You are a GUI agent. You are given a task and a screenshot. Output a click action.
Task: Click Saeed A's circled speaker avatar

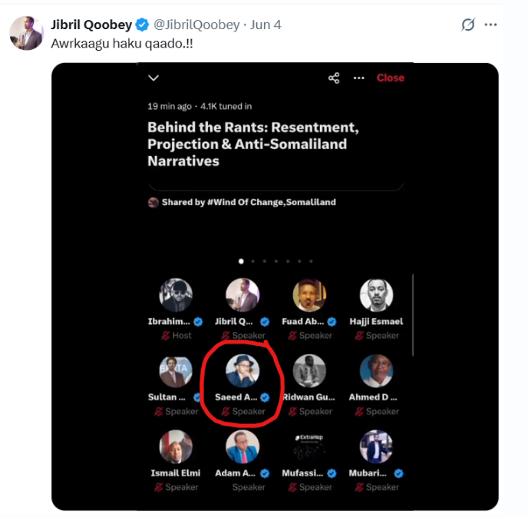[243, 371]
